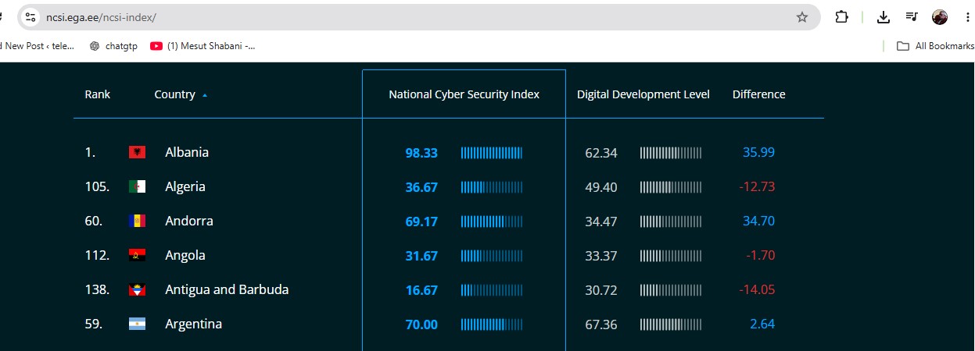The width and height of the screenshot is (975, 351).
Task: Sort by Digital Development Level header
Action: point(643,94)
